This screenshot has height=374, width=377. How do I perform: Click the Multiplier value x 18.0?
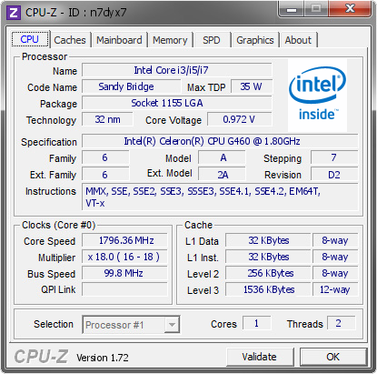coord(124,257)
